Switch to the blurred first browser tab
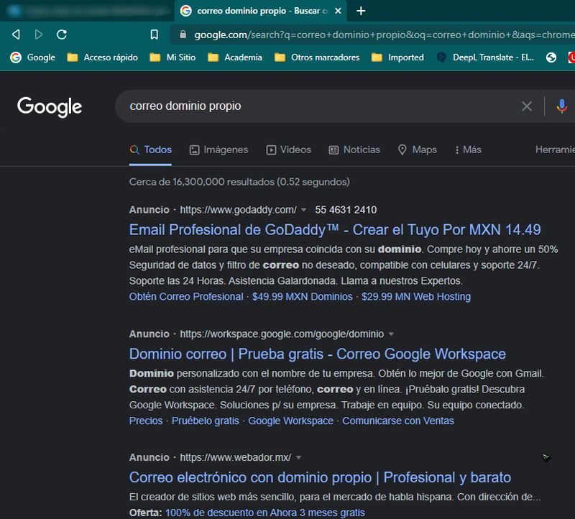 click(x=86, y=11)
